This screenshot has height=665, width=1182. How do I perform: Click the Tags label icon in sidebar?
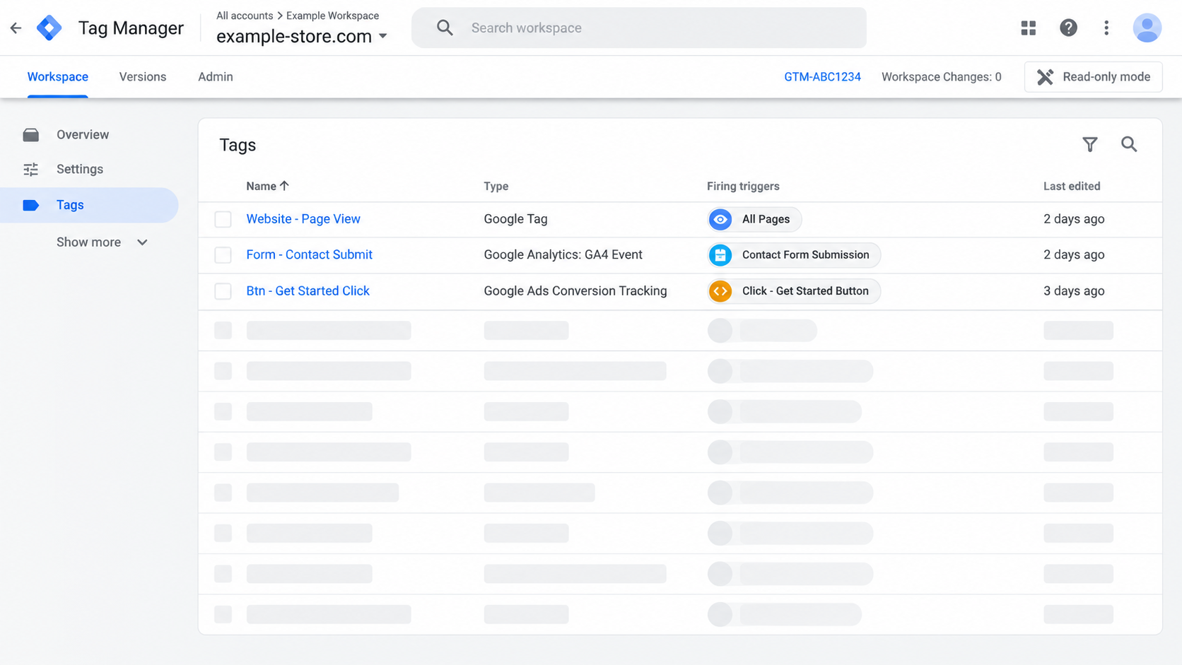coord(31,205)
